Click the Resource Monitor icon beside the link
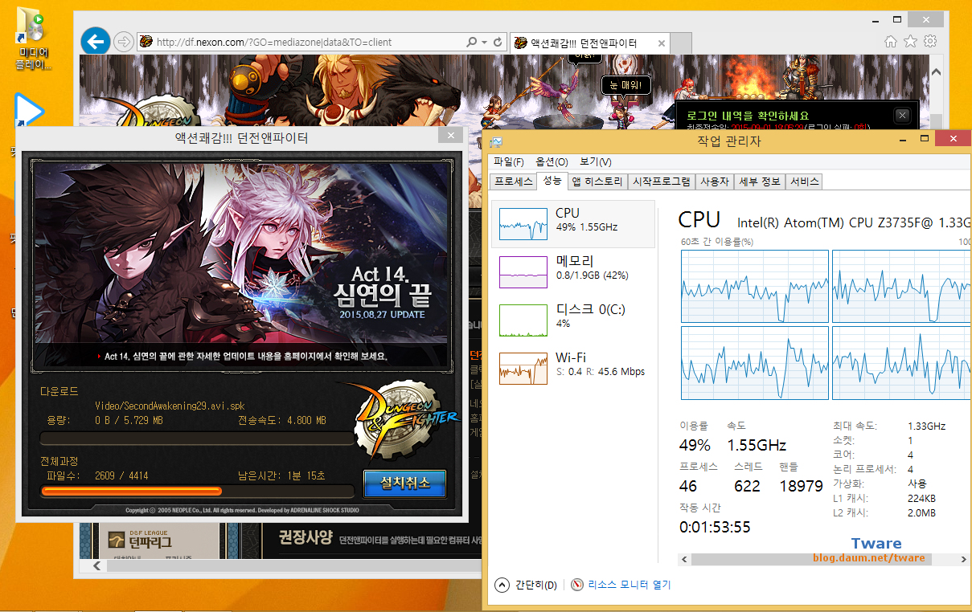972x612 pixels. pos(577,585)
